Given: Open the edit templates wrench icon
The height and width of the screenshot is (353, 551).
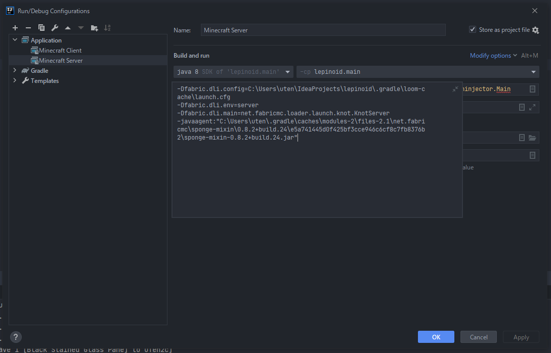Looking at the screenshot, I should (x=55, y=28).
